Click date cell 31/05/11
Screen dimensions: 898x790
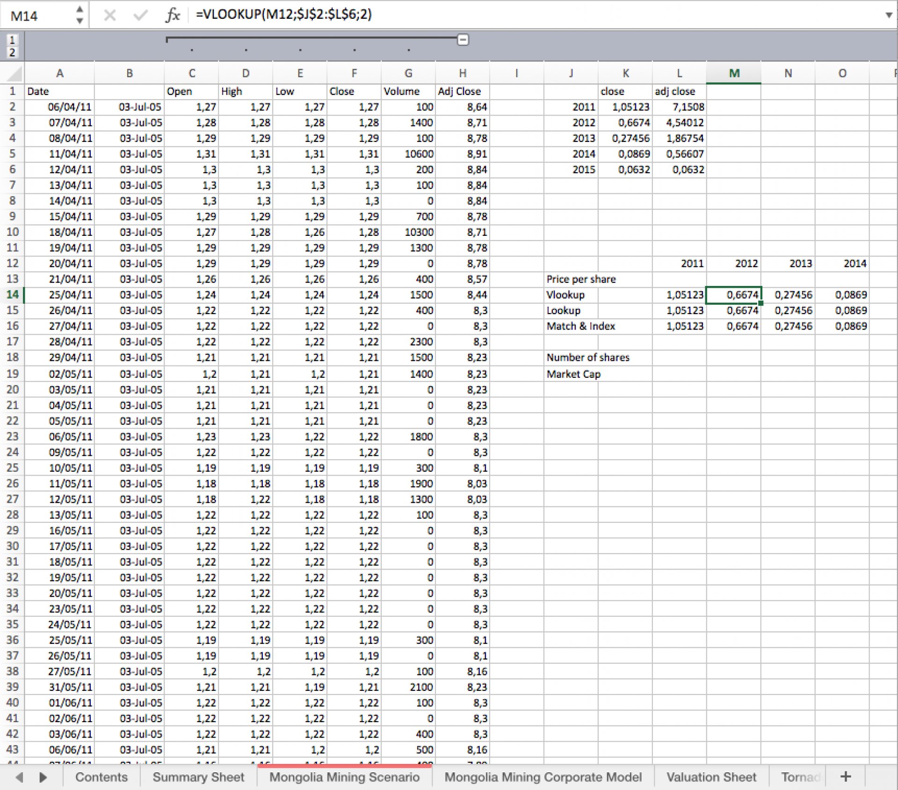click(59, 687)
